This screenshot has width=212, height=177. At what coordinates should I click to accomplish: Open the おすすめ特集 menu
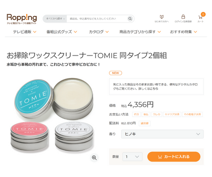[183, 32]
